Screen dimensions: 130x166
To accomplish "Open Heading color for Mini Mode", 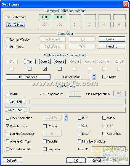I will click(x=112, y=46).
